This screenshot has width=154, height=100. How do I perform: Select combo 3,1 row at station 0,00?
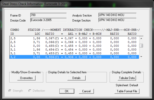(74, 46)
